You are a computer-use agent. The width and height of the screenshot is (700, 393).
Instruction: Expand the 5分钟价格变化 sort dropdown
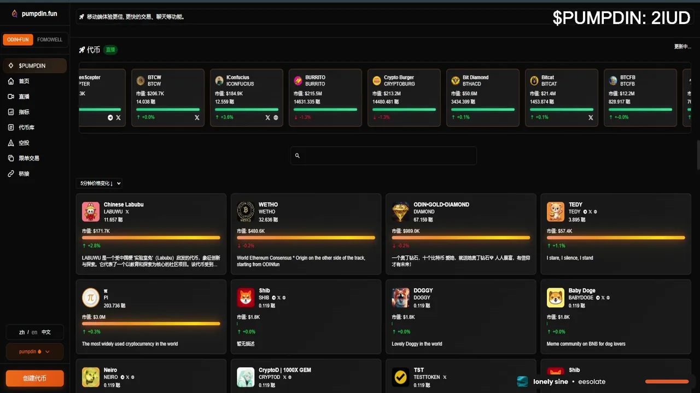point(100,183)
